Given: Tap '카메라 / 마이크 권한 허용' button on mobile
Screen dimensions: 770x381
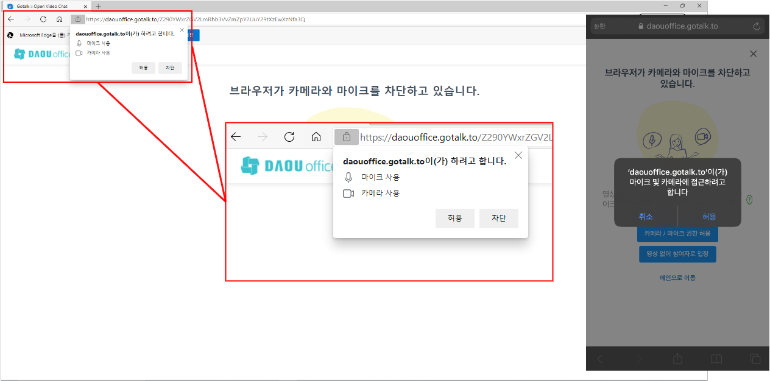Looking at the screenshot, I should 677,234.
